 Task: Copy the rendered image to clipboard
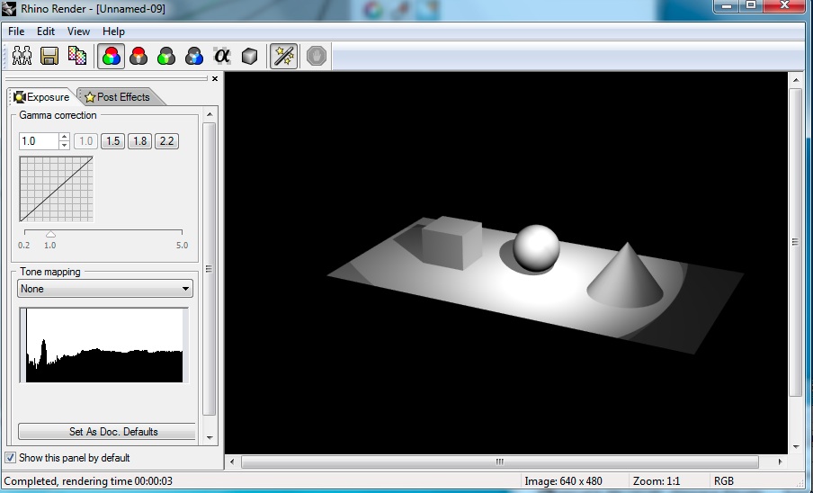[x=77, y=56]
